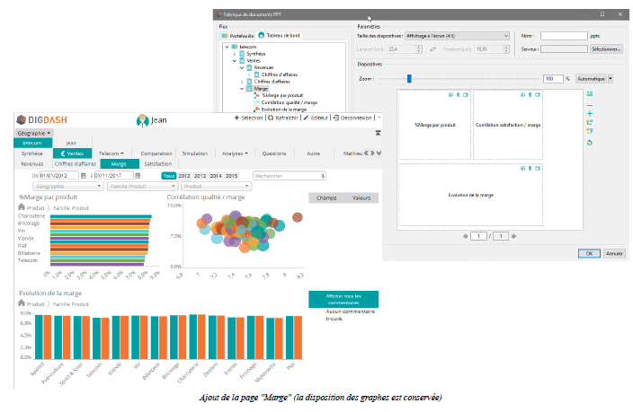Open the Géographie filter dropdown
The height and width of the screenshot is (412, 633).
(67, 186)
